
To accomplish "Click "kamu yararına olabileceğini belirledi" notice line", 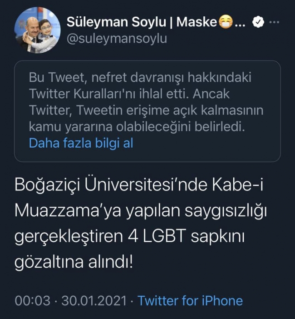I will 137,127.
